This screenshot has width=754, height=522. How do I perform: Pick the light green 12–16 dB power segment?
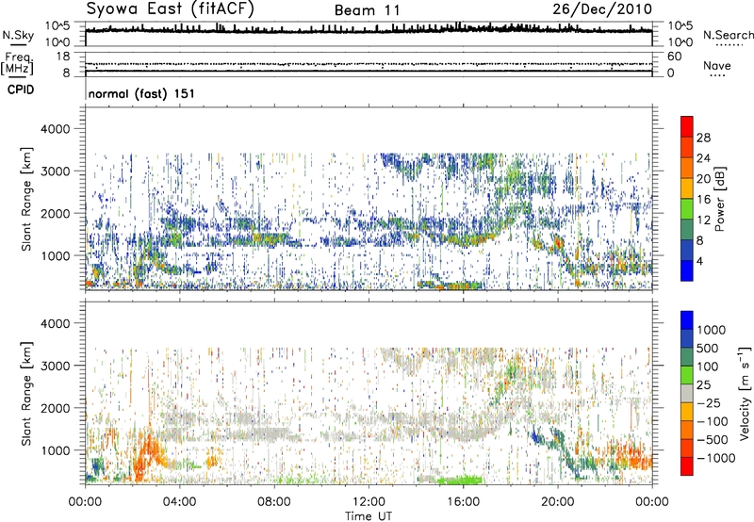coord(687,209)
